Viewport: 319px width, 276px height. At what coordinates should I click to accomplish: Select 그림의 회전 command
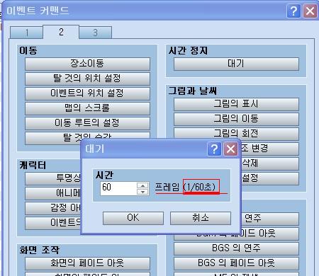click(236, 134)
